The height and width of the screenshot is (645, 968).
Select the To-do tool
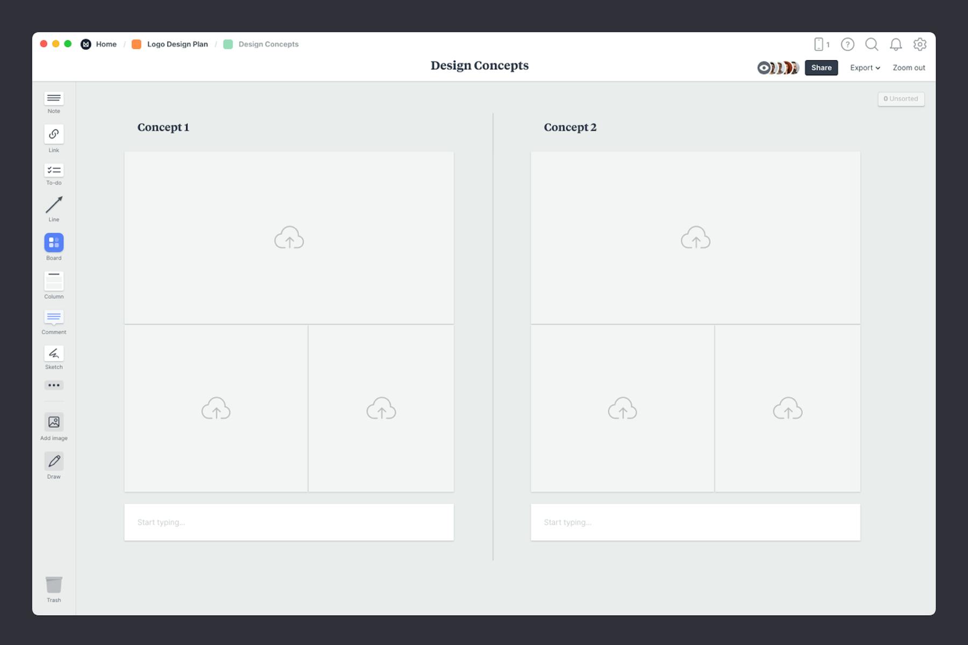[x=54, y=171]
